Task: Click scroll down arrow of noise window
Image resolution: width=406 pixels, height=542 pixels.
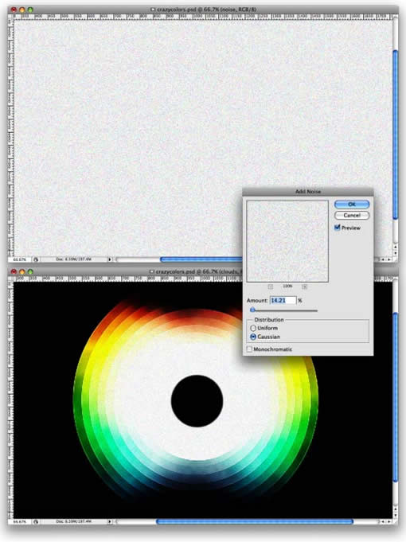Action: coord(396,253)
